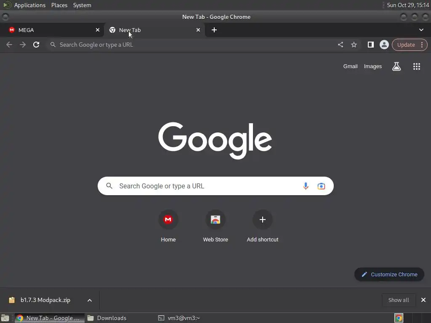This screenshot has width=431, height=323.
Task: Open the side panel icon
Action: point(370,45)
